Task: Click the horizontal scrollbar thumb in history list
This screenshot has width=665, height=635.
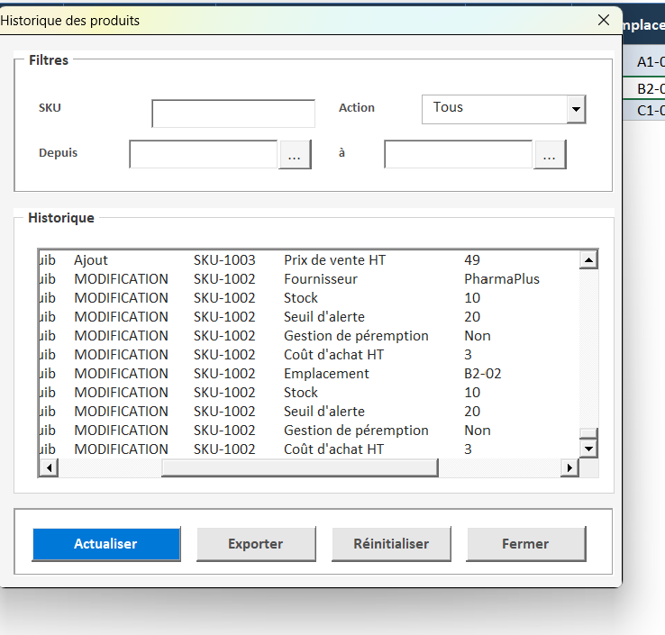Action: point(299,467)
